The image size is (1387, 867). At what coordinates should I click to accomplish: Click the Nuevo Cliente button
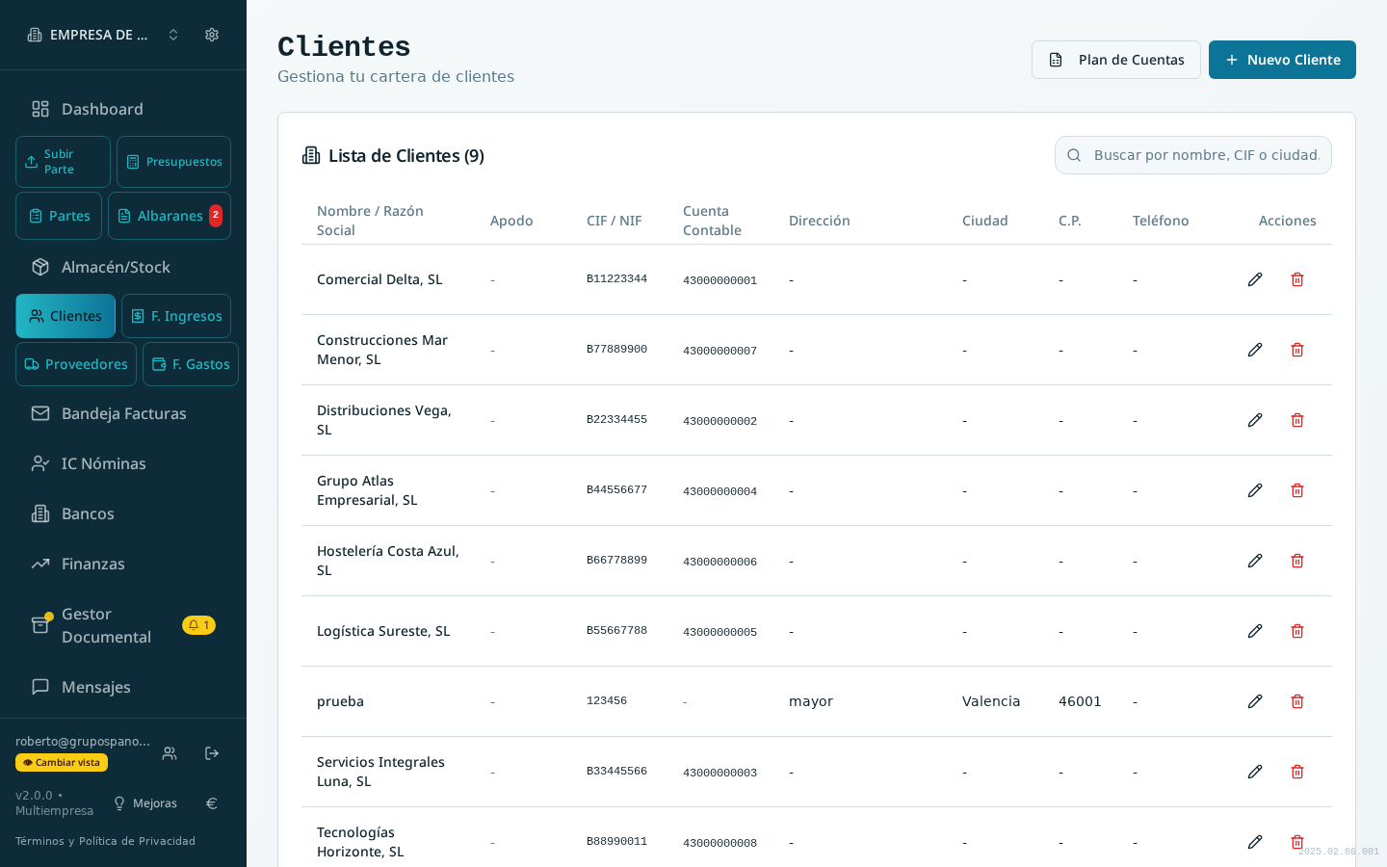click(x=1282, y=60)
